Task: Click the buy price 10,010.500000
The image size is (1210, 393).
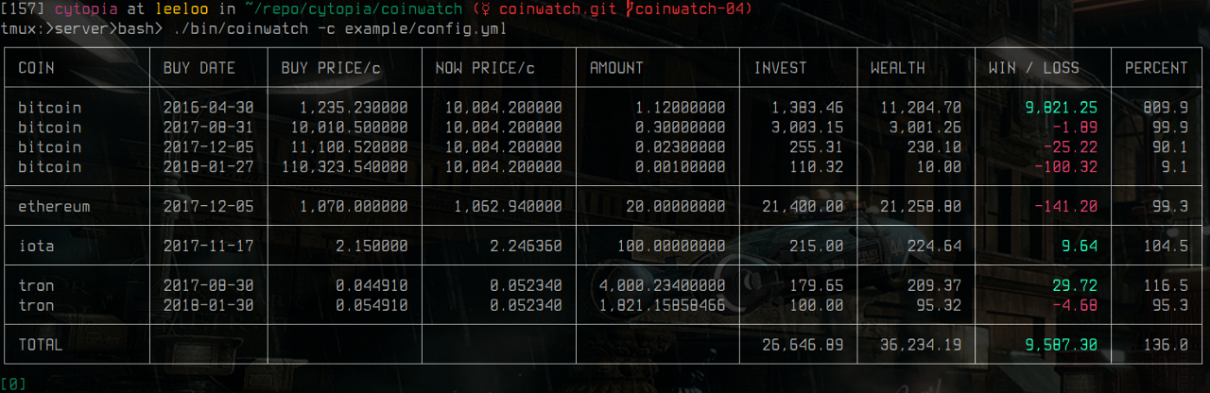Action: [x=350, y=128]
